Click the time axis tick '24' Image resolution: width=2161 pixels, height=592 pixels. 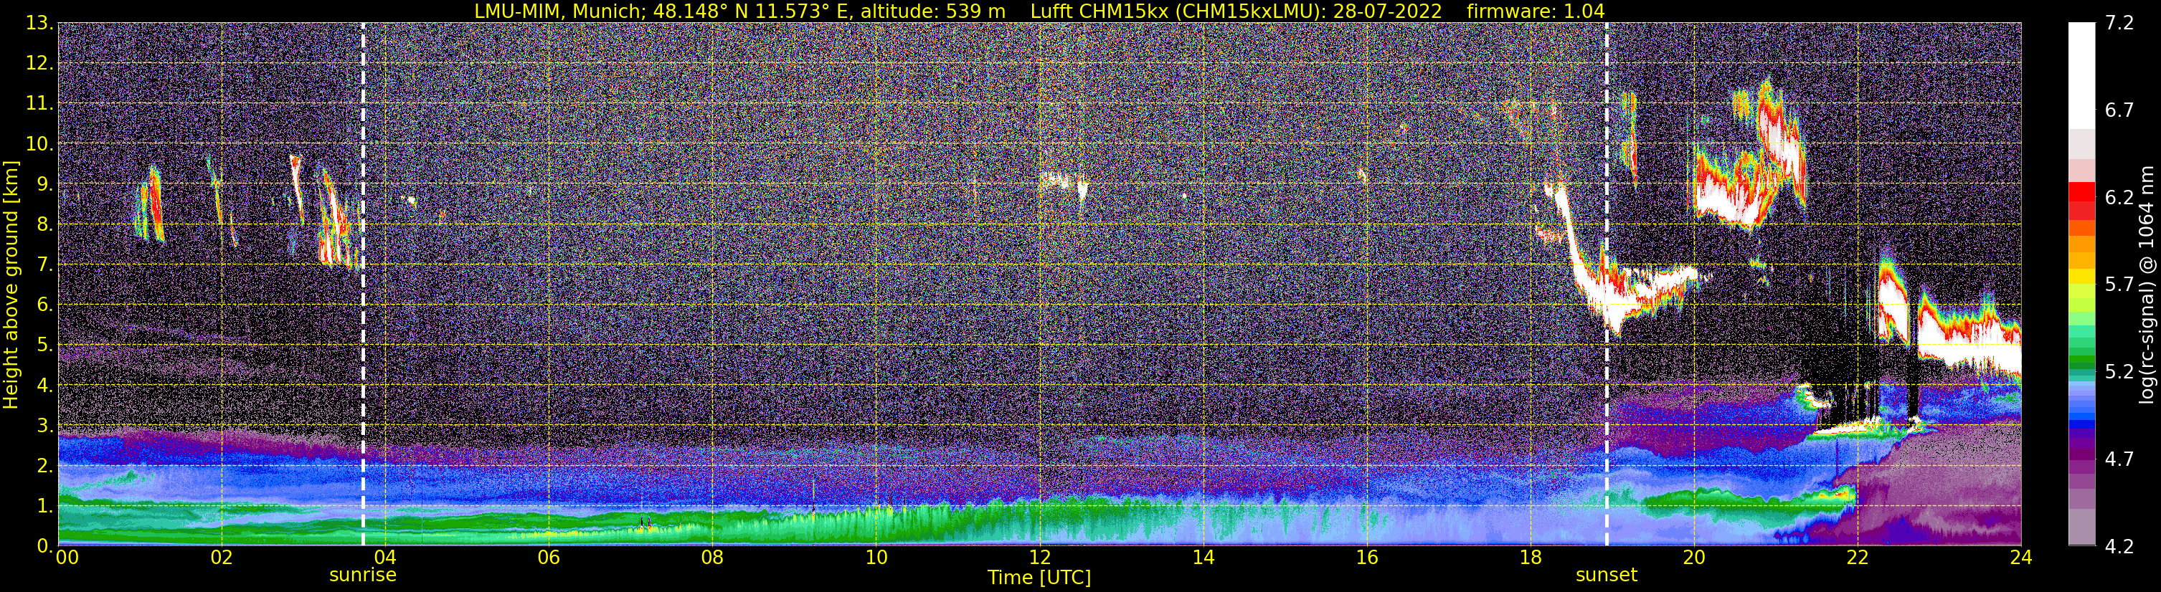pyautogui.click(x=2020, y=558)
